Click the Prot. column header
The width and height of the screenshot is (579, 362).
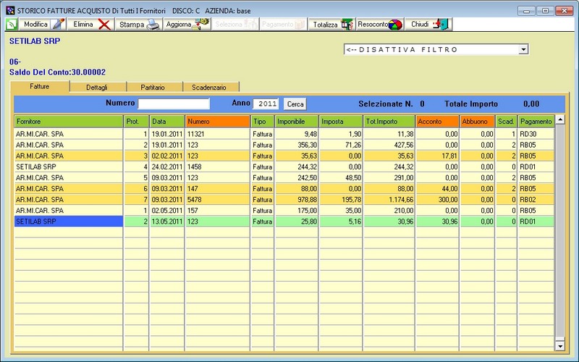pyautogui.click(x=136, y=121)
